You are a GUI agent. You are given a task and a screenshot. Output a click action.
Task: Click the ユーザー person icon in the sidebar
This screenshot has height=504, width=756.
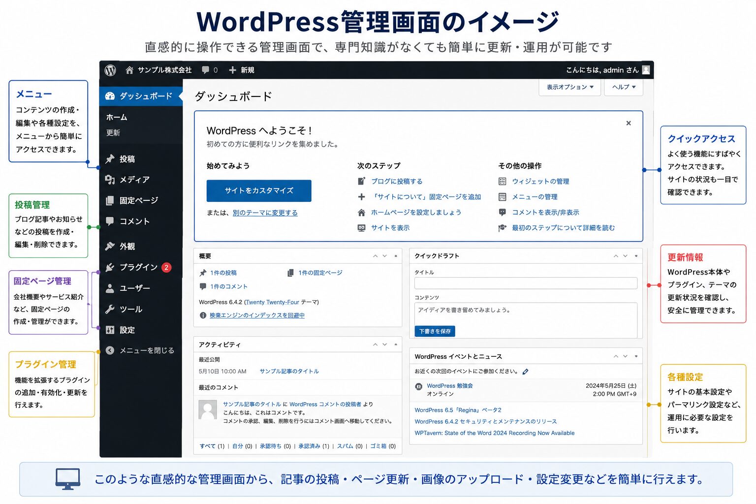click(x=110, y=288)
